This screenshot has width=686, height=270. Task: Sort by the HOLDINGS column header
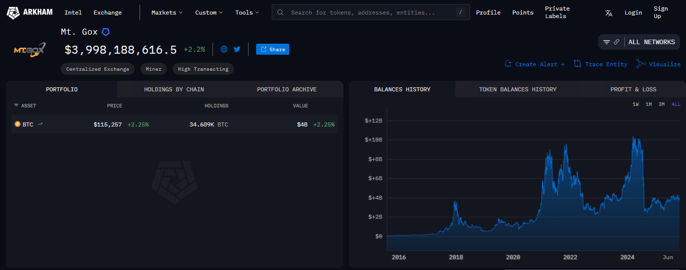[x=216, y=106]
